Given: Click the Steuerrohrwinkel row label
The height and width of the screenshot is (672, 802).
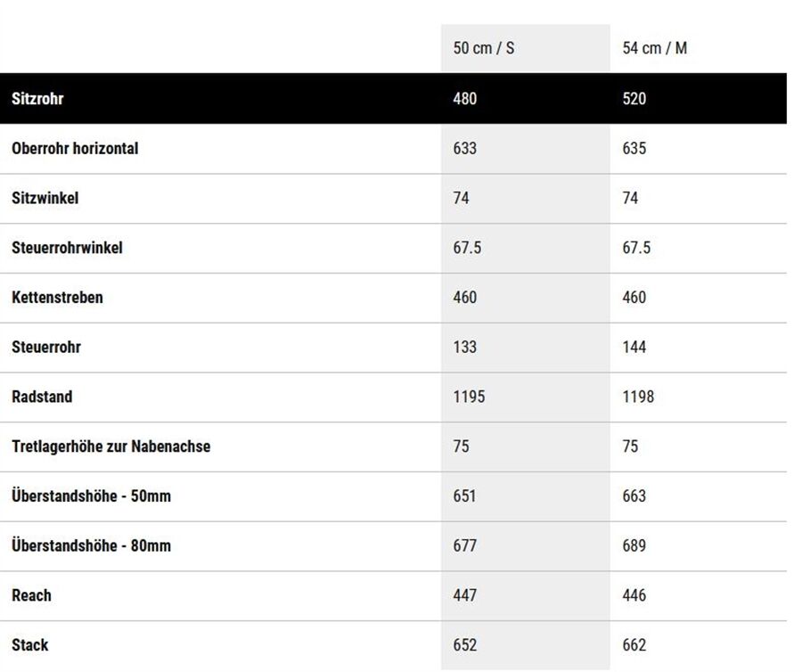Looking at the screenshot, I should 67,248.
